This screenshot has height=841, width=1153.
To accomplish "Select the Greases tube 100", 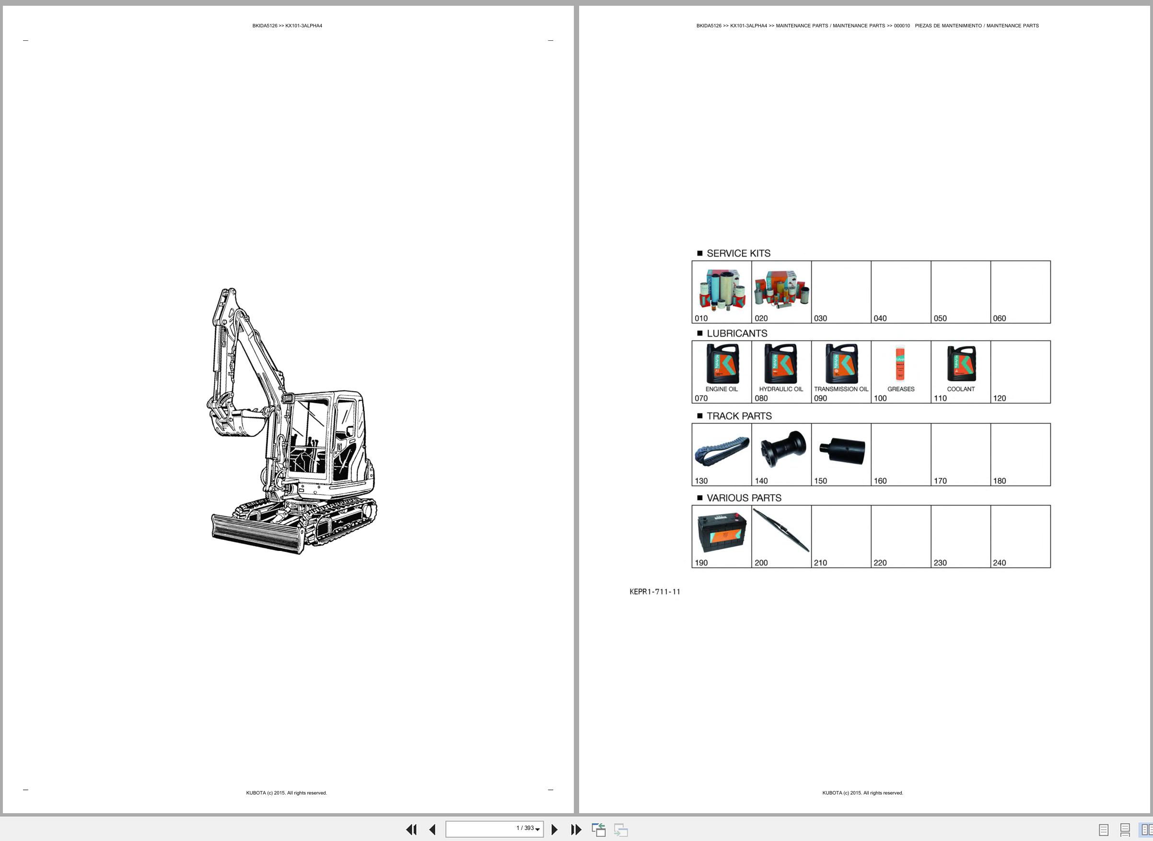I will coord(899,362).
